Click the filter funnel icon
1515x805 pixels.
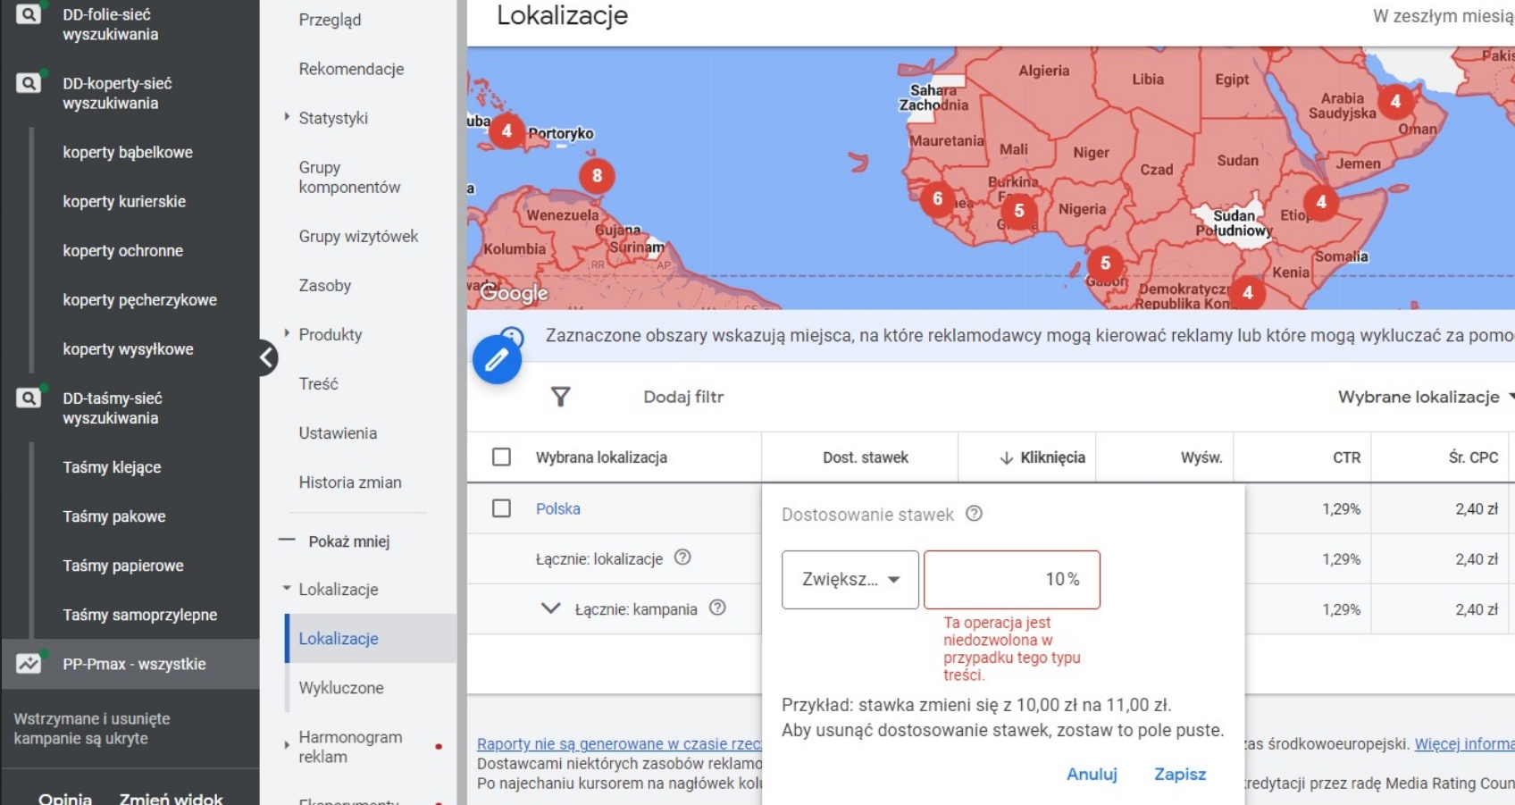coord(560,397)
